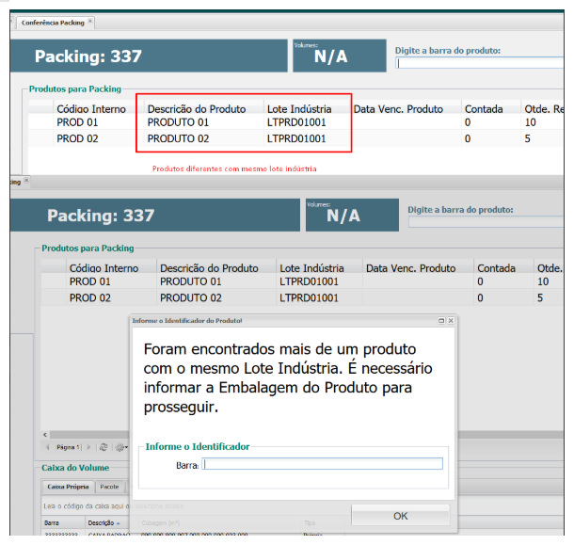
Task: Click the OK button in the dialog
Action: pos(401,515)
